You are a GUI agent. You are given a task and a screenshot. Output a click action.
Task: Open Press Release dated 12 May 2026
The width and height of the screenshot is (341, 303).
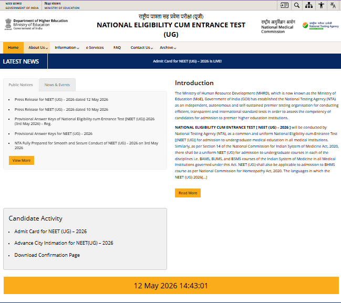(x=61, y=100)
